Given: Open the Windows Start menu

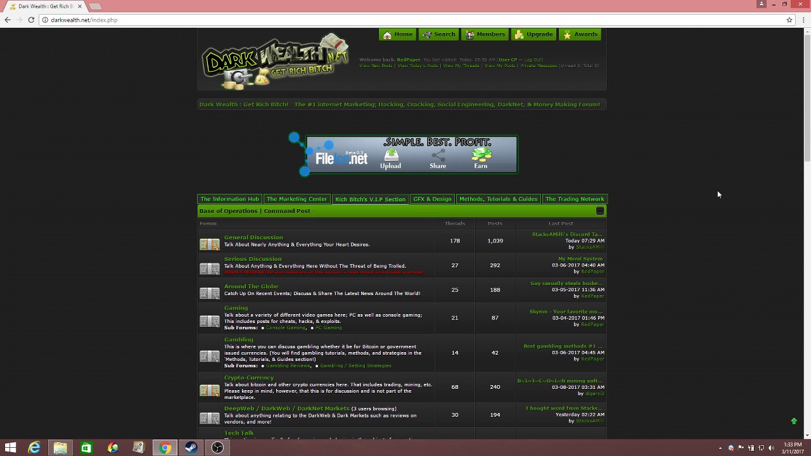Looking at the screenshot, I should [x=10, y=448].
